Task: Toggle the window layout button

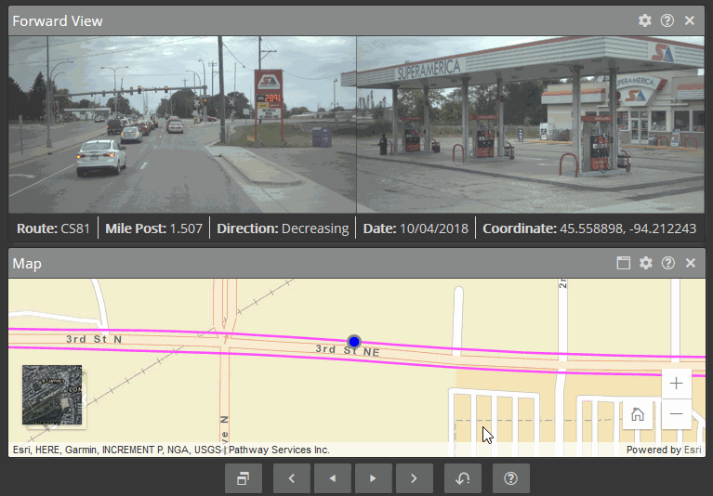Action: tap(243, 478)
